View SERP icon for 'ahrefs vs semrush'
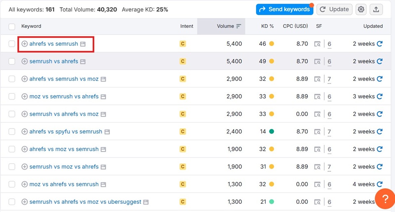This screenshot has height=212, width=395. coord(317,44)
